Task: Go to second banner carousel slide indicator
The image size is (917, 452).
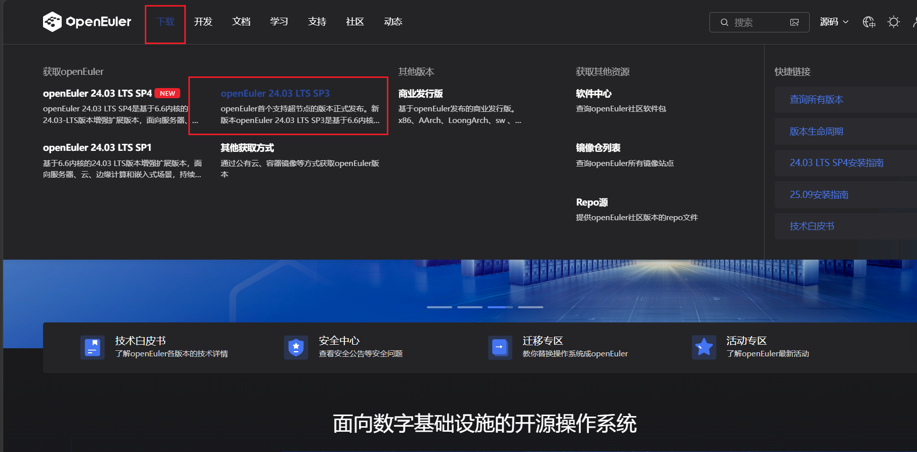Action: click(470, 307)
